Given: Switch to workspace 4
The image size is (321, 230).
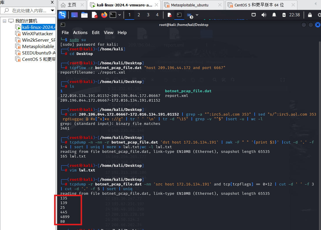Looking at the screenshot, I should pyautogui.click(x=157, y=15).
